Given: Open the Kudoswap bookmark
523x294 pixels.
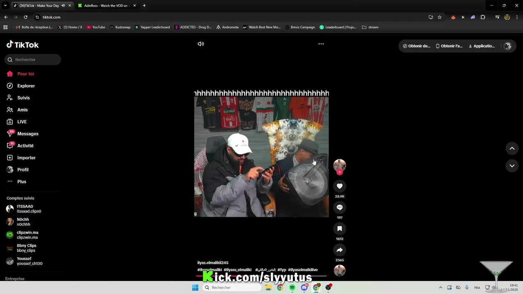Looking at the screenshot, I should point(120,27).
